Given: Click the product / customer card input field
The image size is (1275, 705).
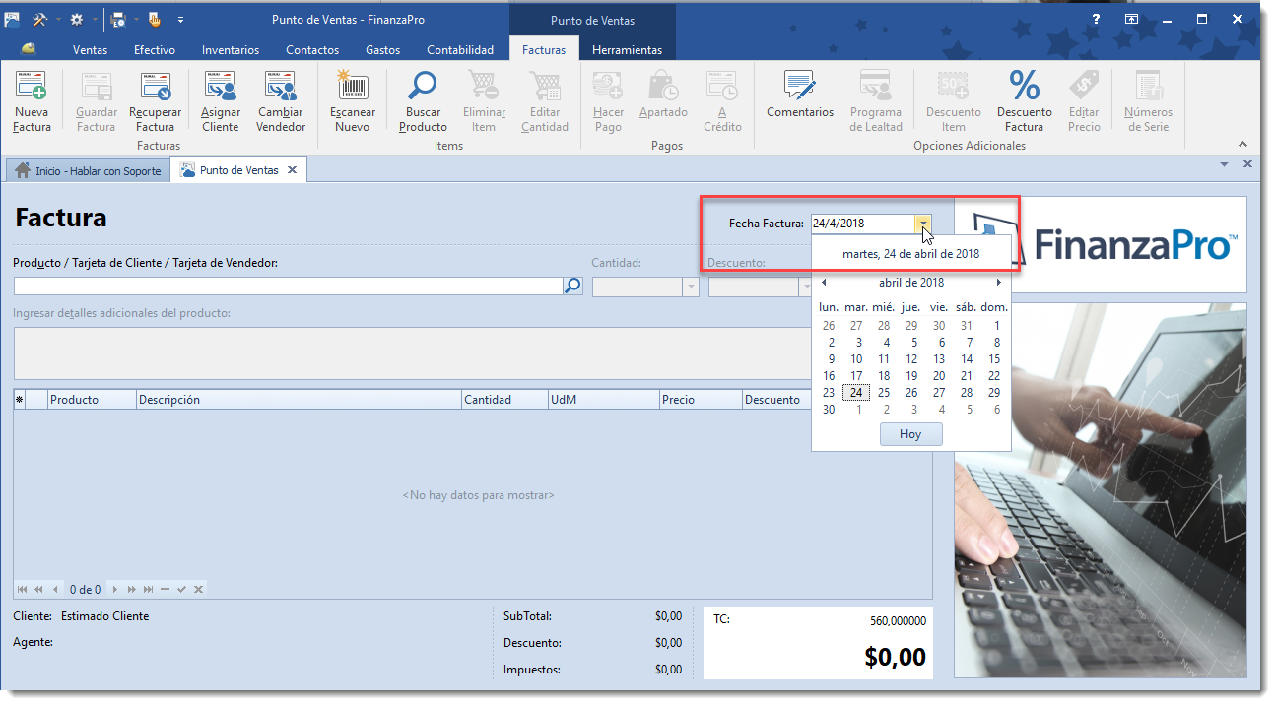Looking at the screenshot, I should (287, 287).
